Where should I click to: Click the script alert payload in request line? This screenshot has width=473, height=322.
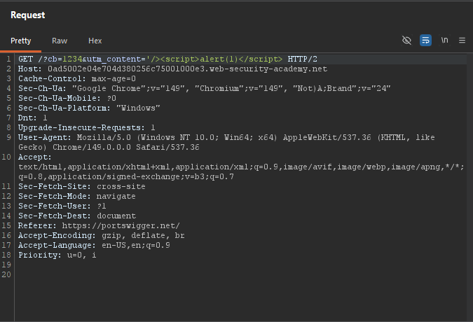(214, 59)
